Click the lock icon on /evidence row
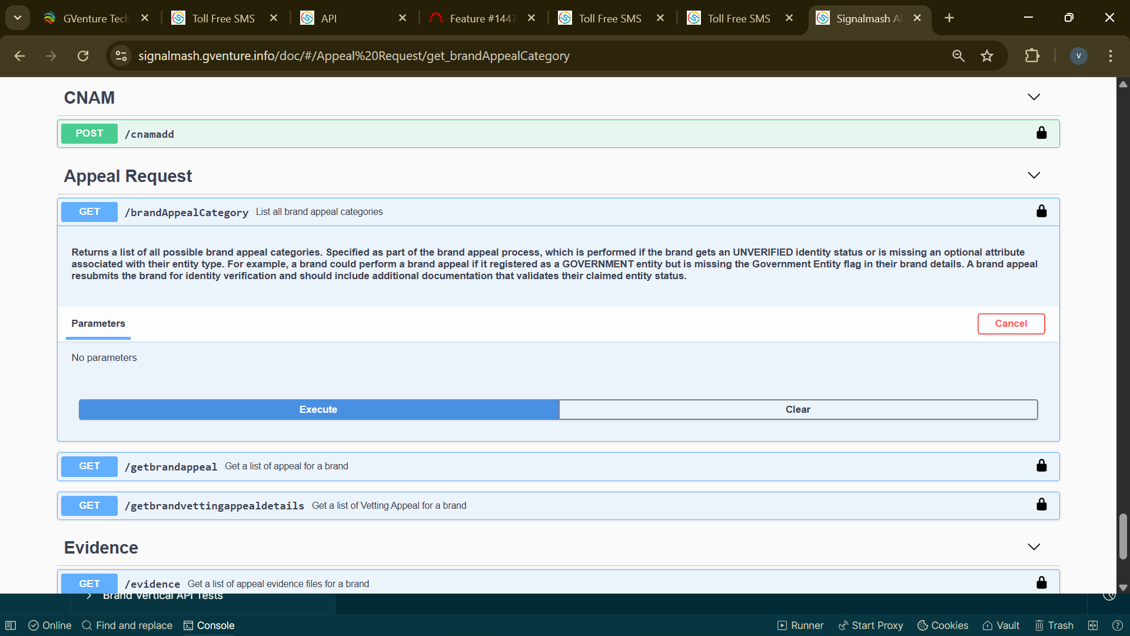The image size is (1130, 636). 1041,583
